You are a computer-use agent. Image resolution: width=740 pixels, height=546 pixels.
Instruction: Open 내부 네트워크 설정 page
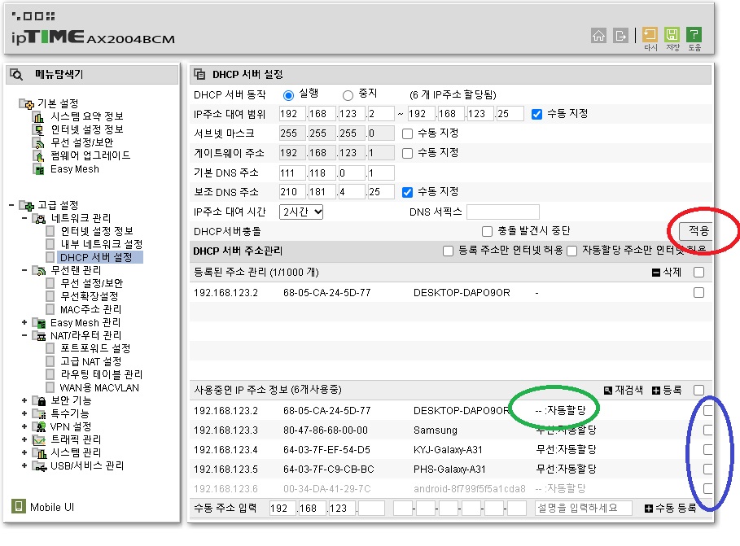click(102, 244)
